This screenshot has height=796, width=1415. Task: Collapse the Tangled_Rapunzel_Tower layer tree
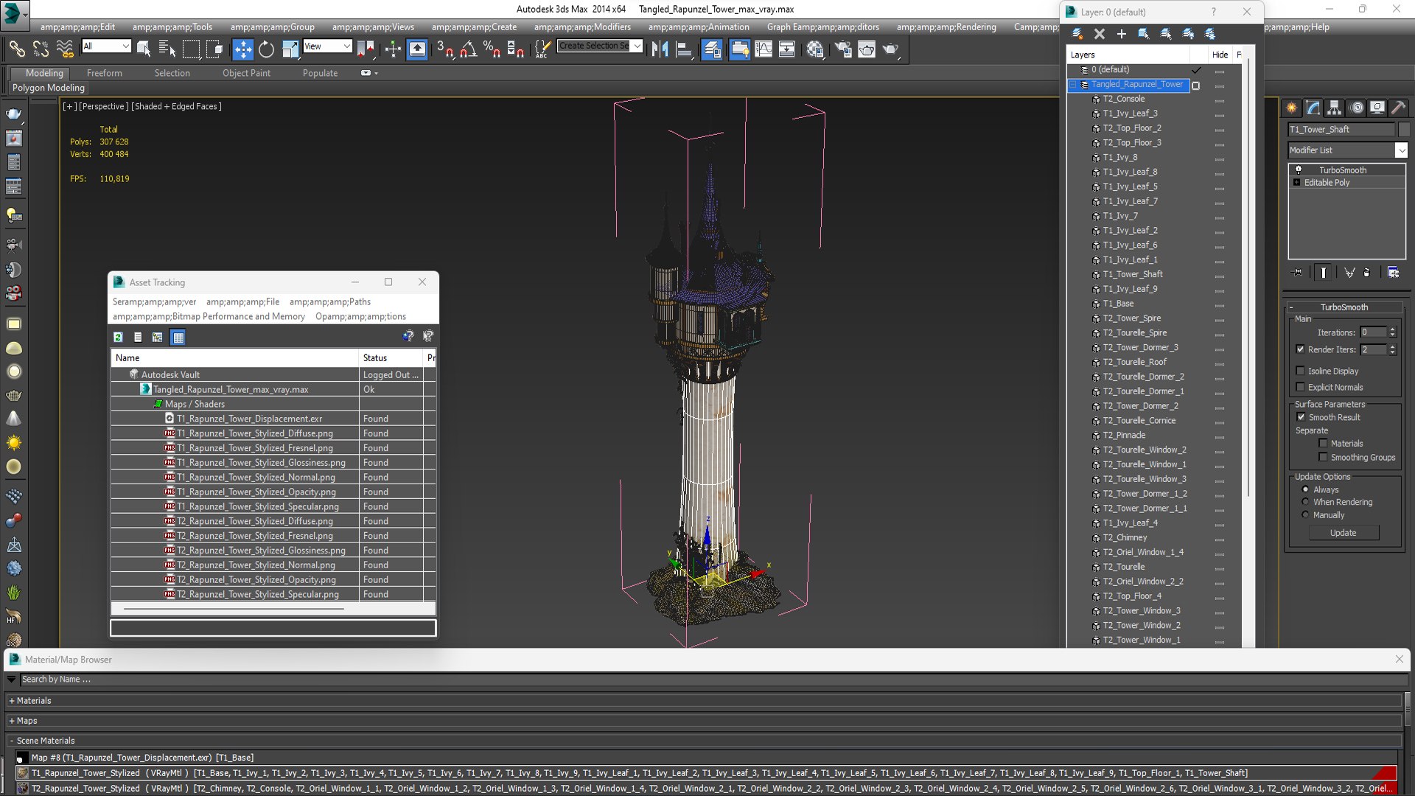[1074, 85]
